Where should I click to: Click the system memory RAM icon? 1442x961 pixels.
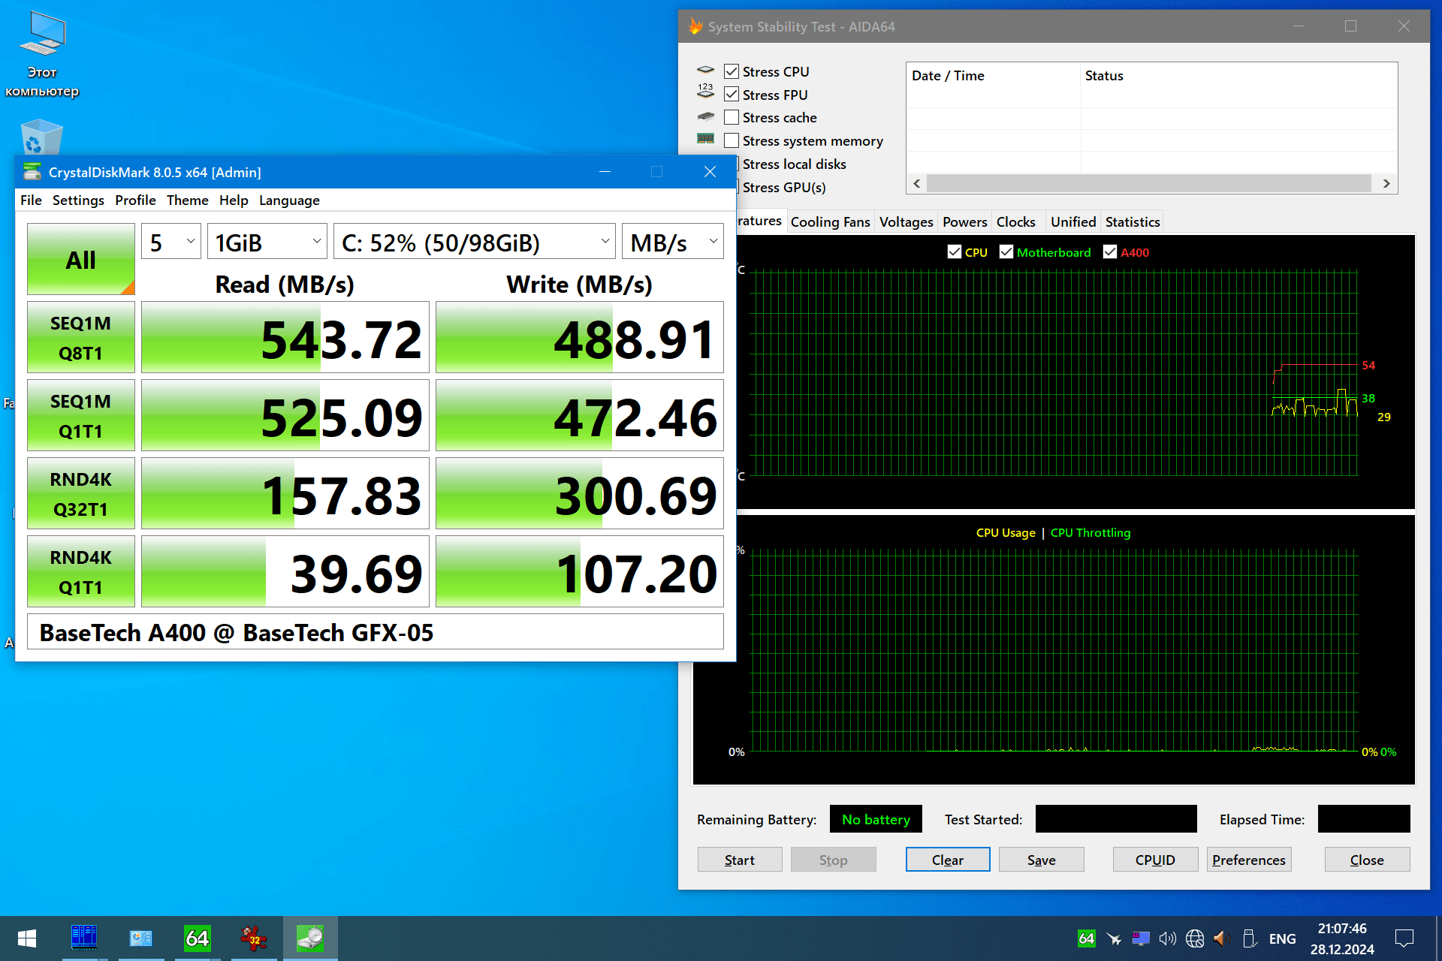[705, 138]
